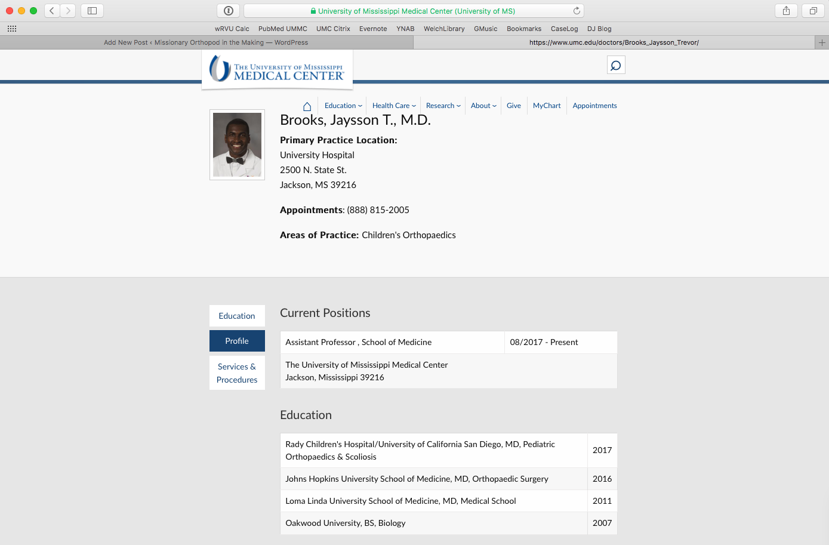Screen dimensions: 829x545
Task: Click the University Hospital location text
Action: pyautogui.click(x=317, y=155)
